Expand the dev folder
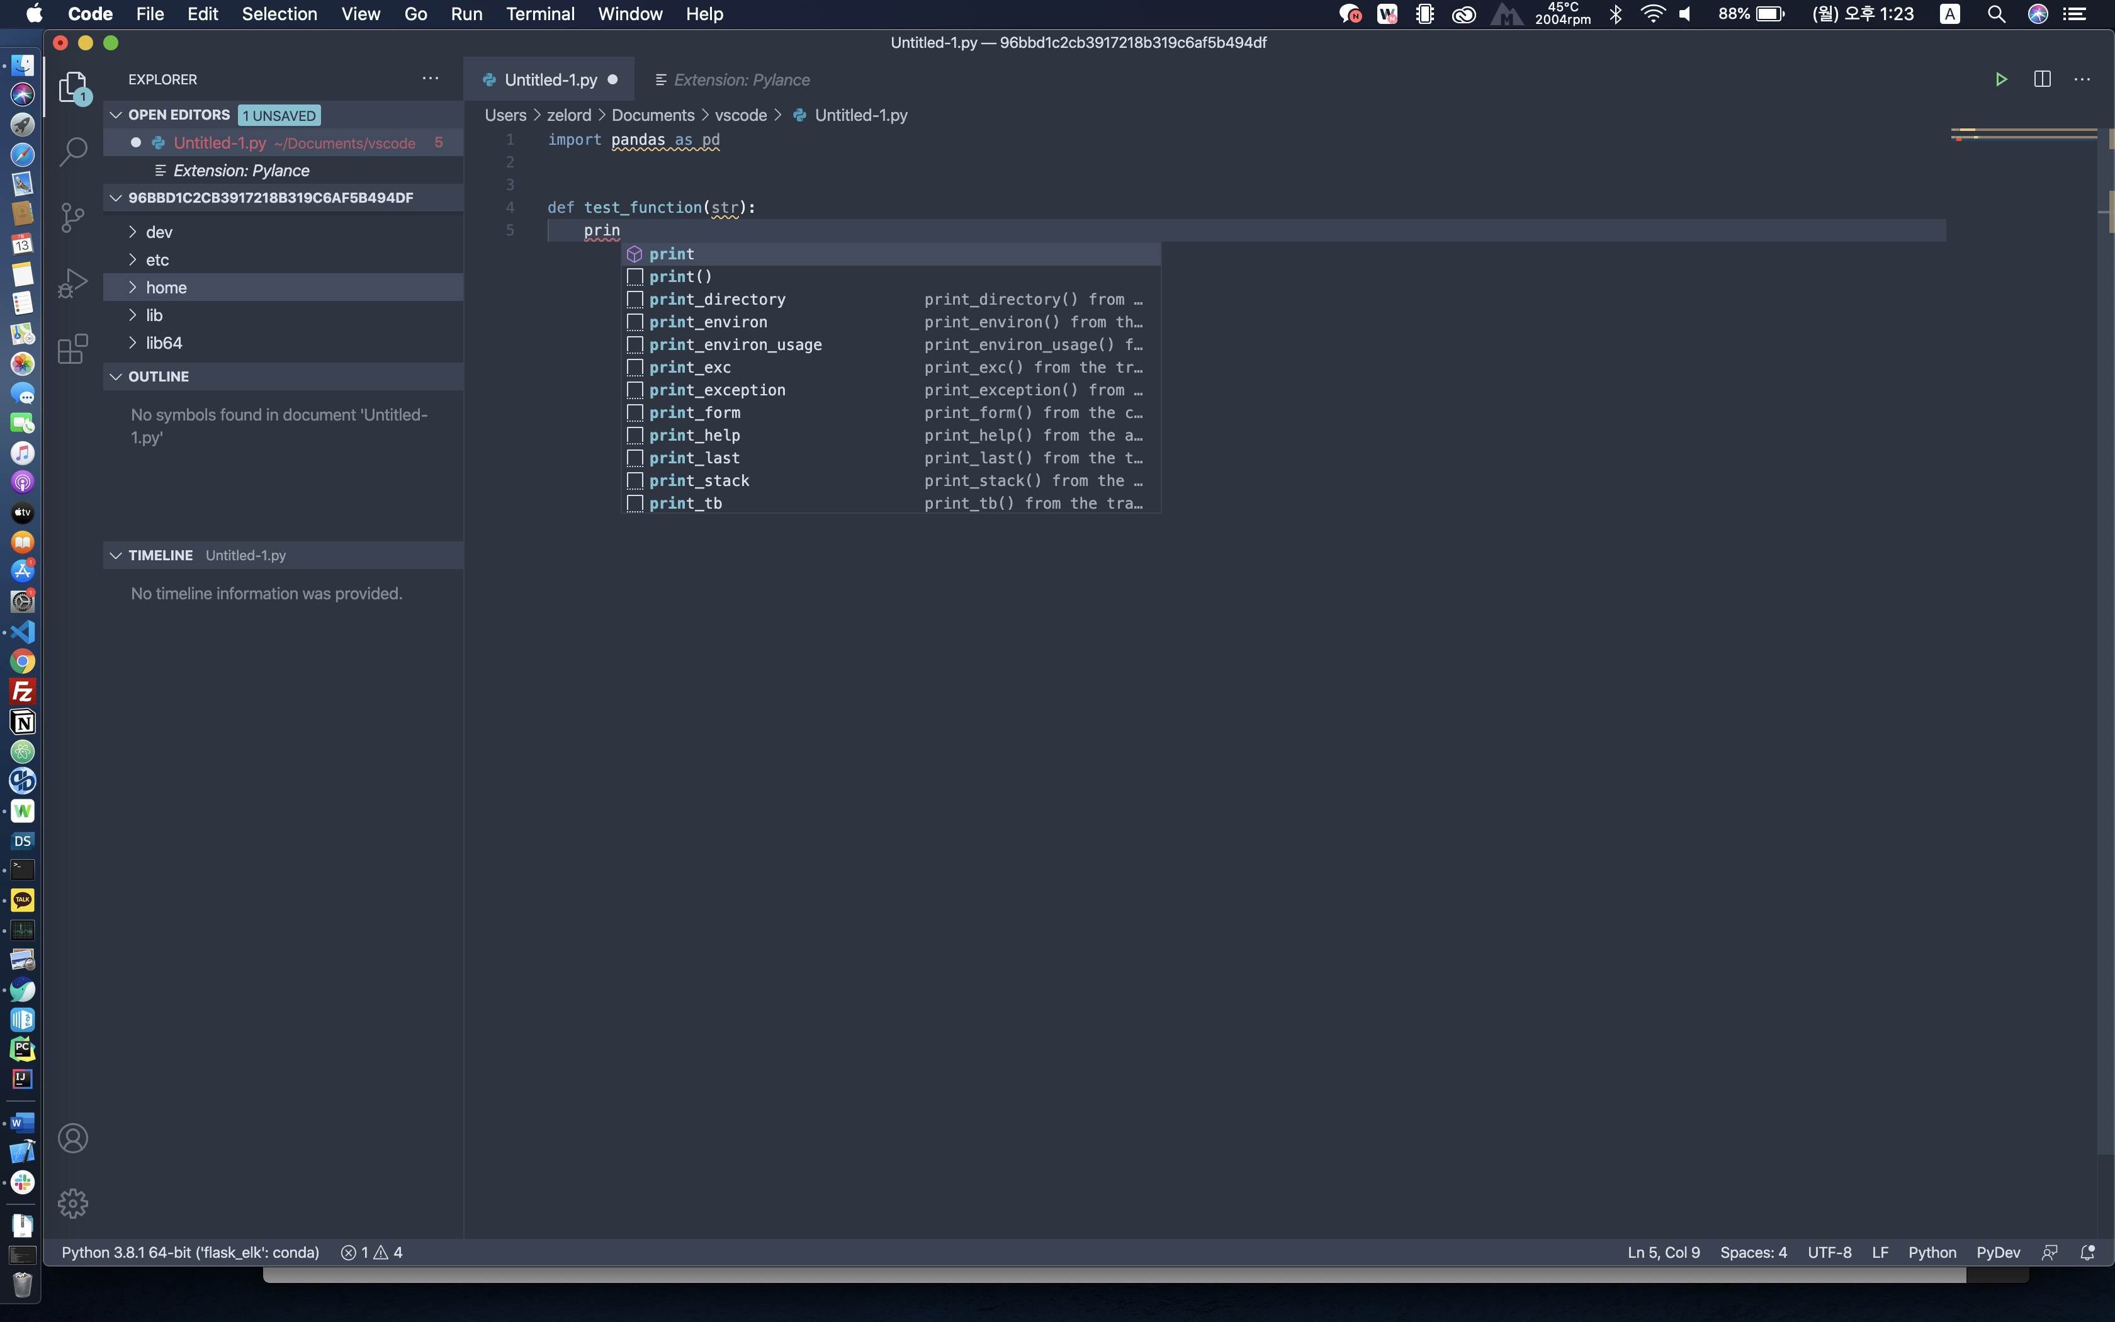This screenshot has height=1322, width=2115. [x=158, y=232]
